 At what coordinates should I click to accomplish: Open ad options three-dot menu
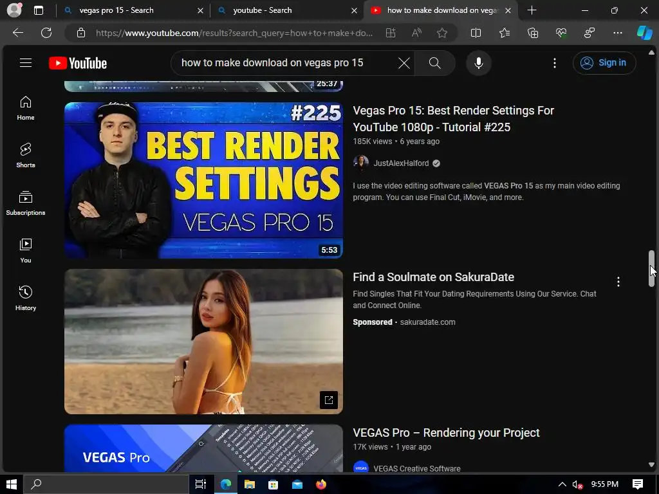[x=618, y=282]
